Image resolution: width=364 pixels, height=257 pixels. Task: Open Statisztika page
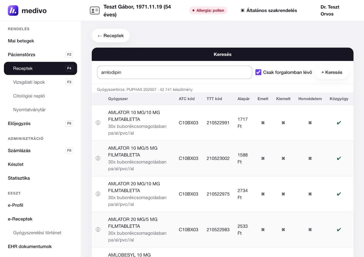tap(40, 178)
